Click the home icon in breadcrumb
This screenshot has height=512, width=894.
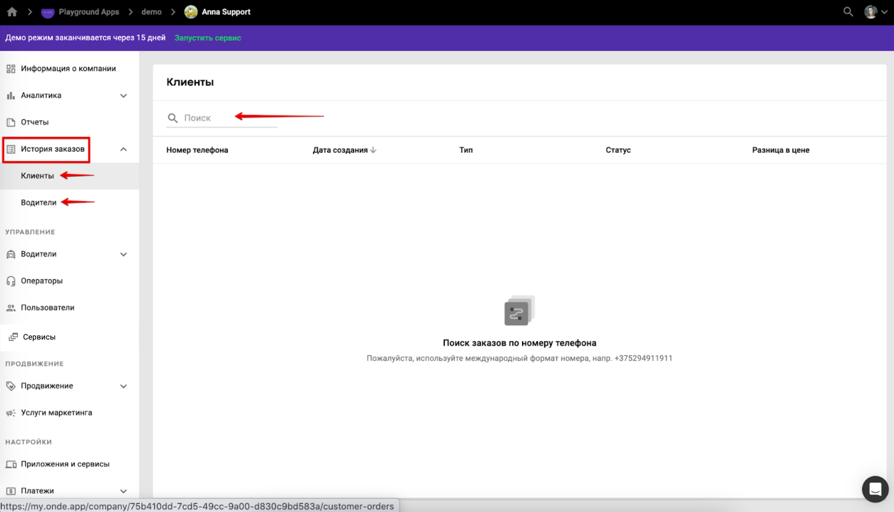12,12
